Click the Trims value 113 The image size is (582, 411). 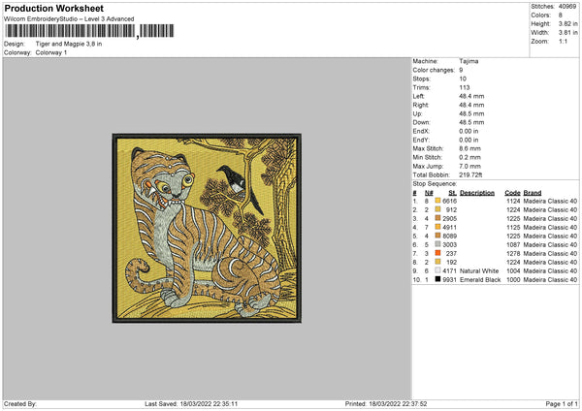click(x=465, y=87)
